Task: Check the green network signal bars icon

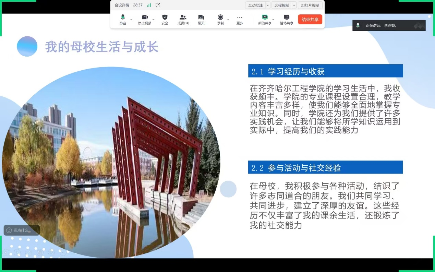Action: click(149, 5)
